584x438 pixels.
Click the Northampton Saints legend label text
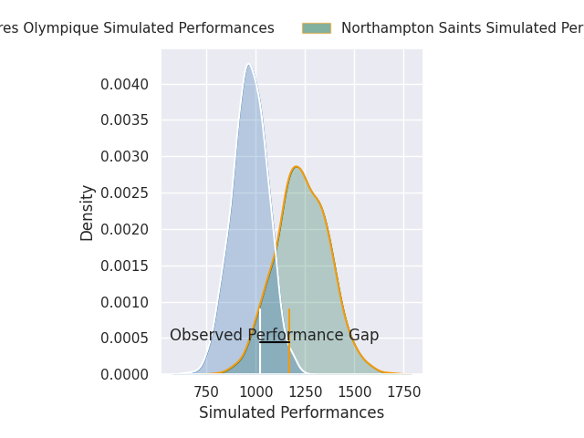coord(461,28)
